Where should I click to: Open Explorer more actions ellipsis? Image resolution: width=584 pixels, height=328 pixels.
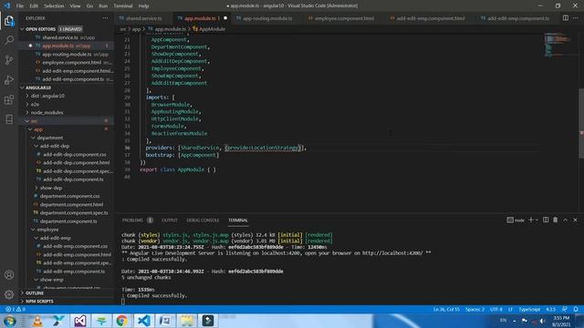pos(106,18)
